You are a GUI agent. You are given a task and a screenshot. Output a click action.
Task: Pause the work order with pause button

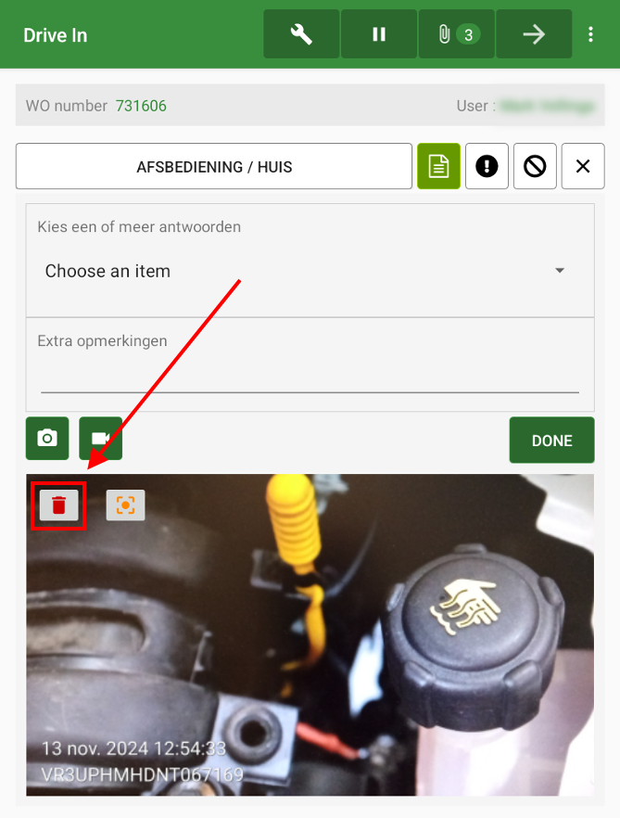(378, 34)
